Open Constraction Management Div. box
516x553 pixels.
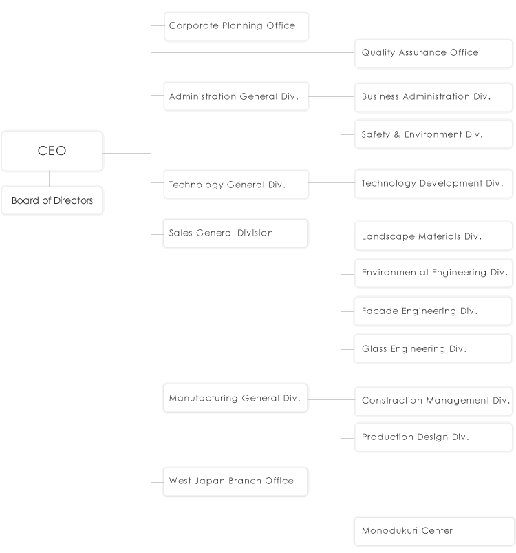point(433,400)
